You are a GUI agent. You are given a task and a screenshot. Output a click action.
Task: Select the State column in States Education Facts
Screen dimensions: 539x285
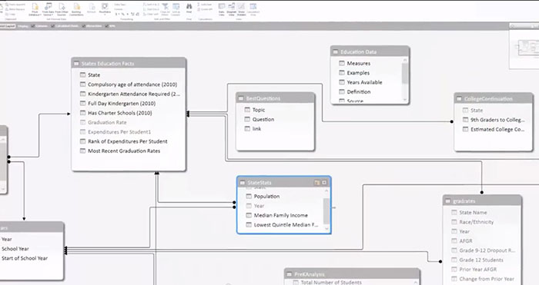pos(94,75)
